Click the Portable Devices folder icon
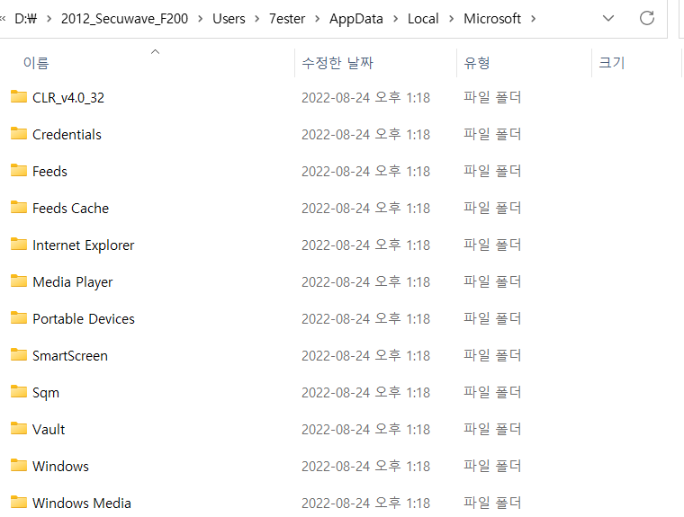 [x=19, y=317]
